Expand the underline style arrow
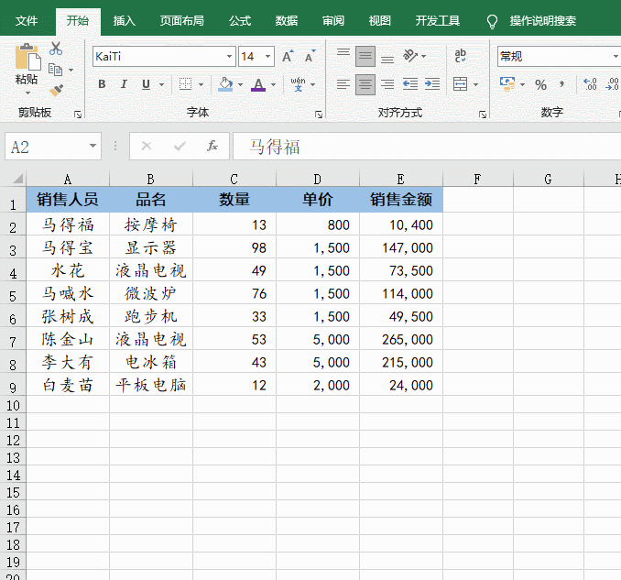This screenshot has height=580, width=621. (x=161, y=84)
